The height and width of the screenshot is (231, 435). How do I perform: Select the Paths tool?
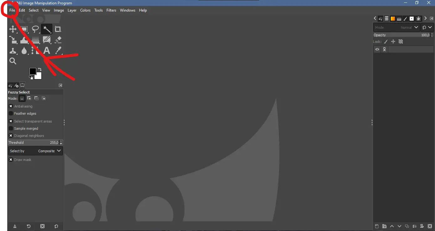pyautogui.click(x=35, y=50)
